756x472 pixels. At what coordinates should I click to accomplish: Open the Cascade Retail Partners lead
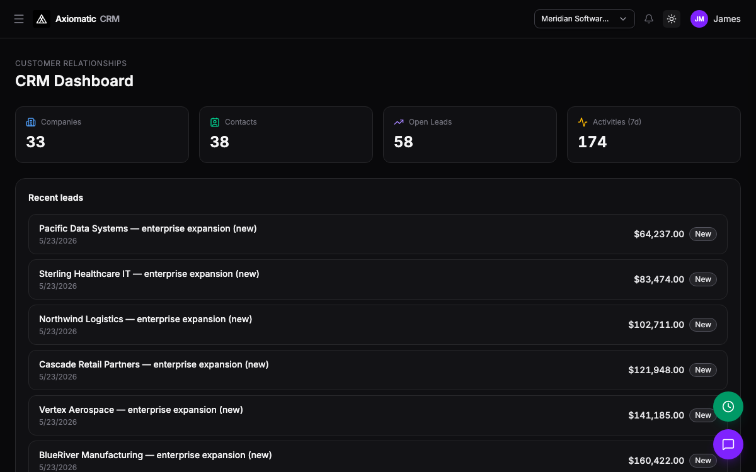coord(378,370)
